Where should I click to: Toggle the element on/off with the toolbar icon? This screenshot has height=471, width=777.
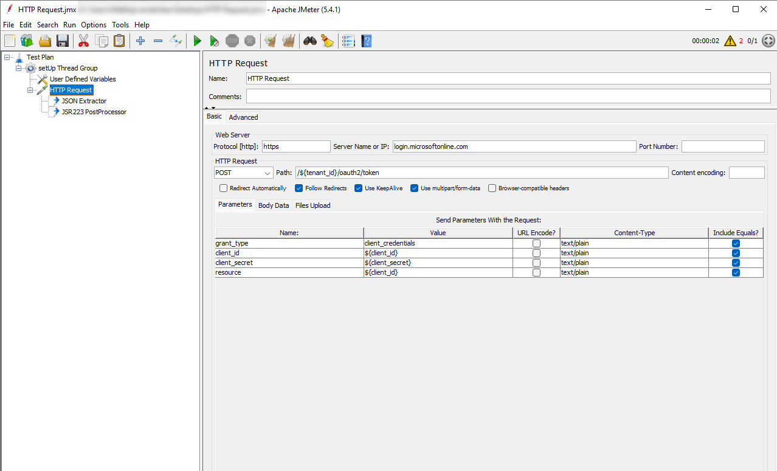click(176, 41)
